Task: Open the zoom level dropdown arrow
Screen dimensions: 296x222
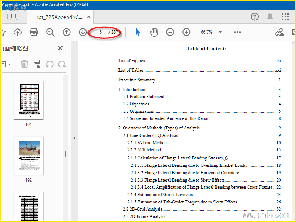Action: click(x=220, y=32)
